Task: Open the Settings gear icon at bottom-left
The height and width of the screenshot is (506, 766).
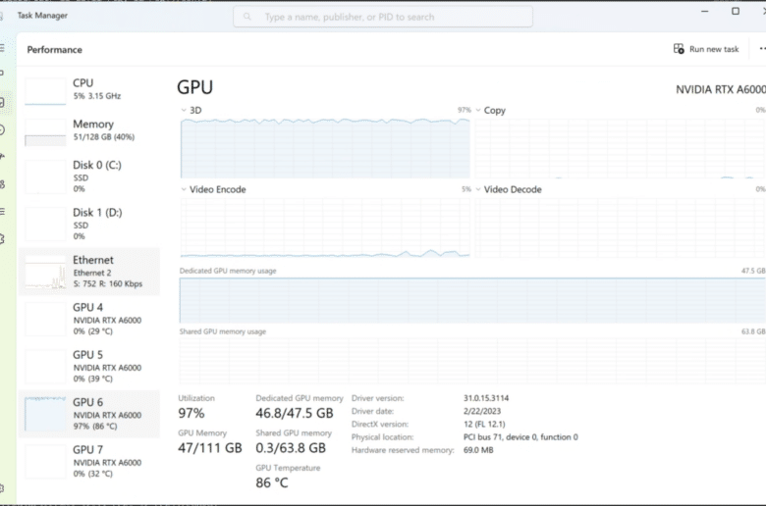Action: (x=2, y=488)
